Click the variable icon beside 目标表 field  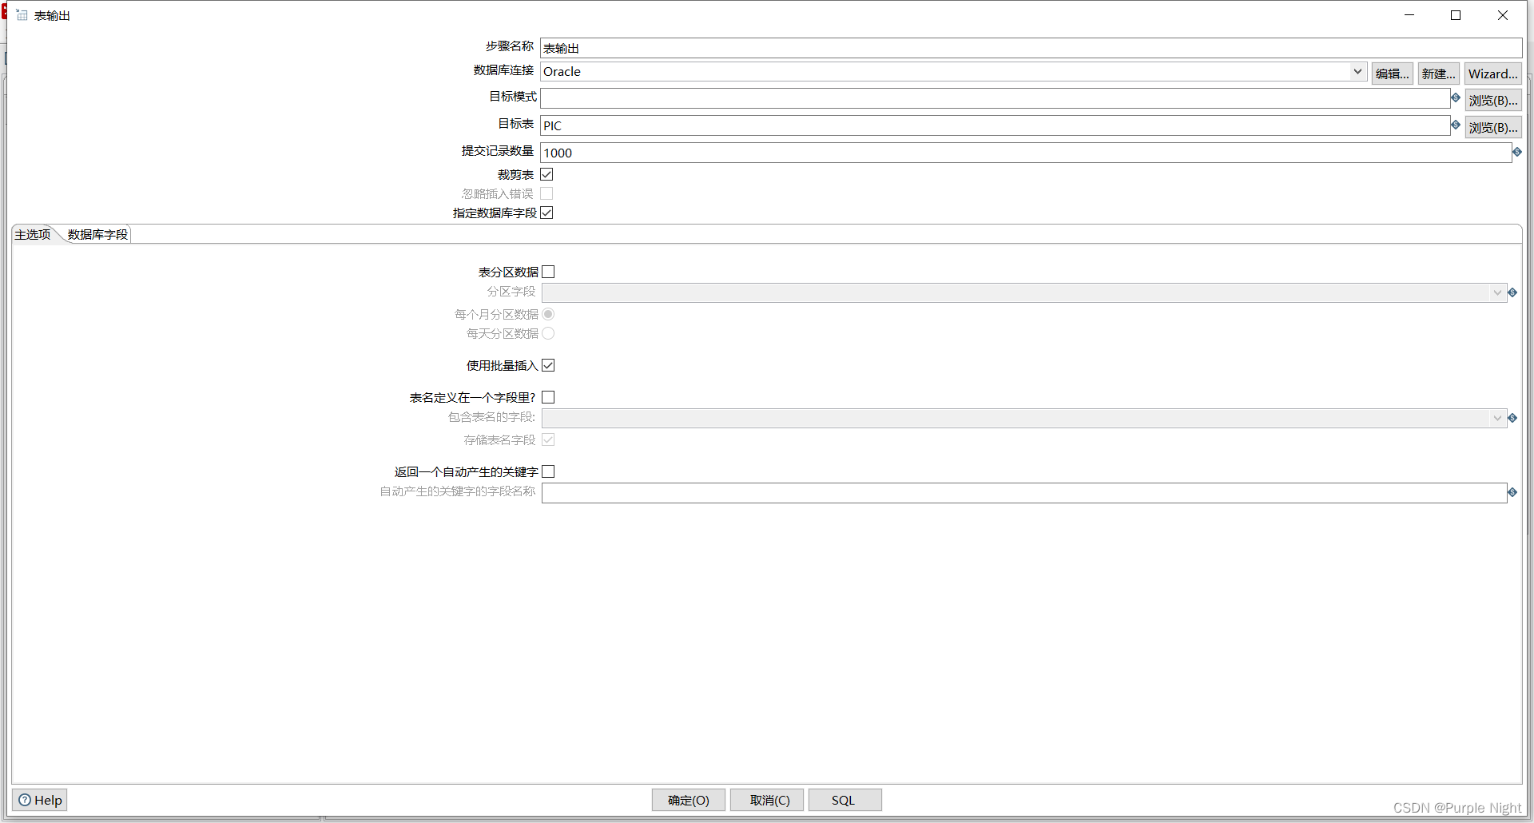click(x=1456, y=125)
